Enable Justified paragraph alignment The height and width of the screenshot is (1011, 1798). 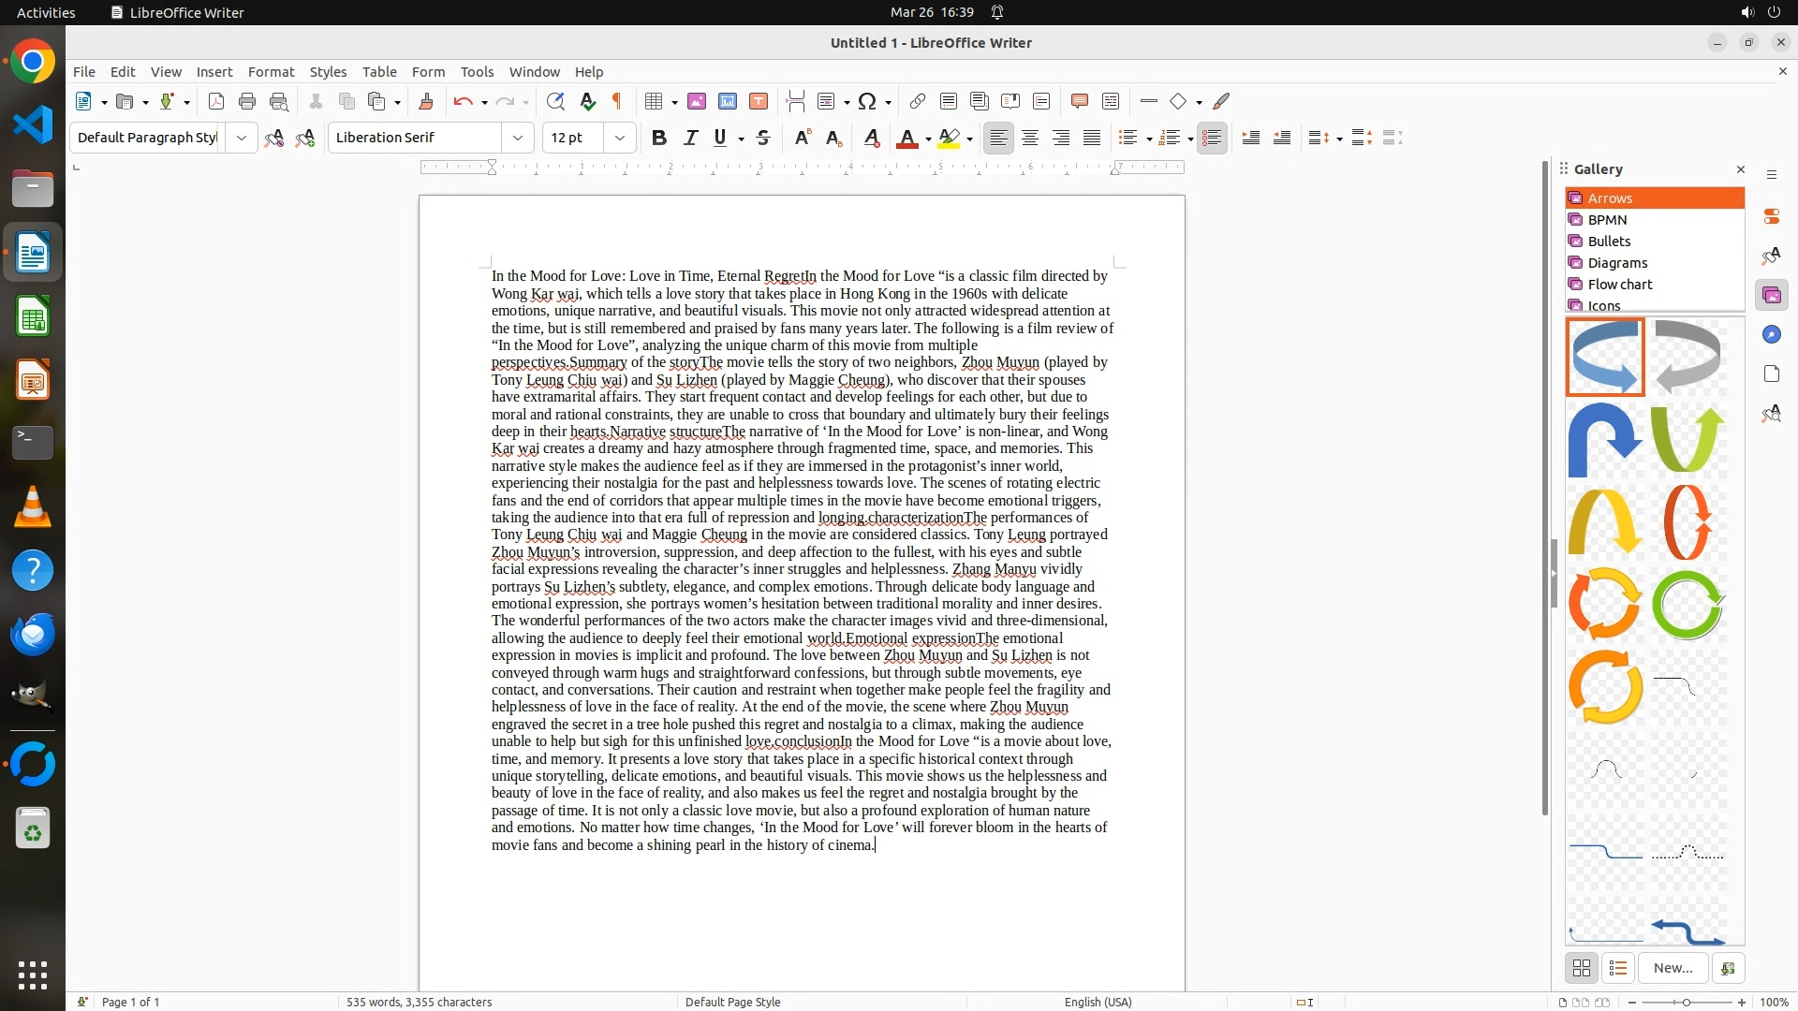(x=1092, y=138)
